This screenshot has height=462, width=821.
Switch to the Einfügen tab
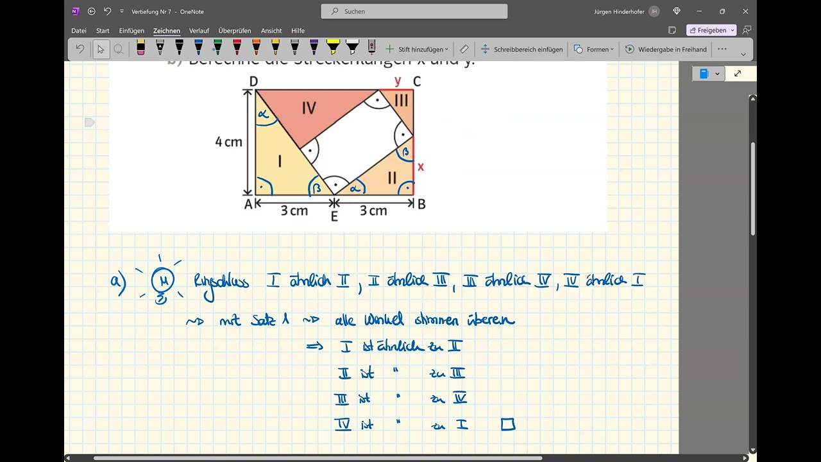click(x=131, y=31)
